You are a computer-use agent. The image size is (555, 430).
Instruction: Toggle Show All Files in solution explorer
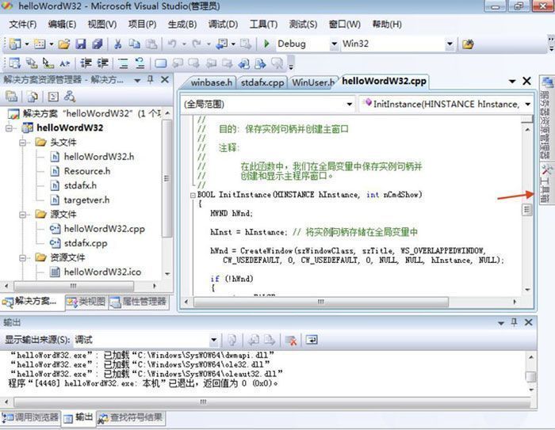[x=33, y=96]
